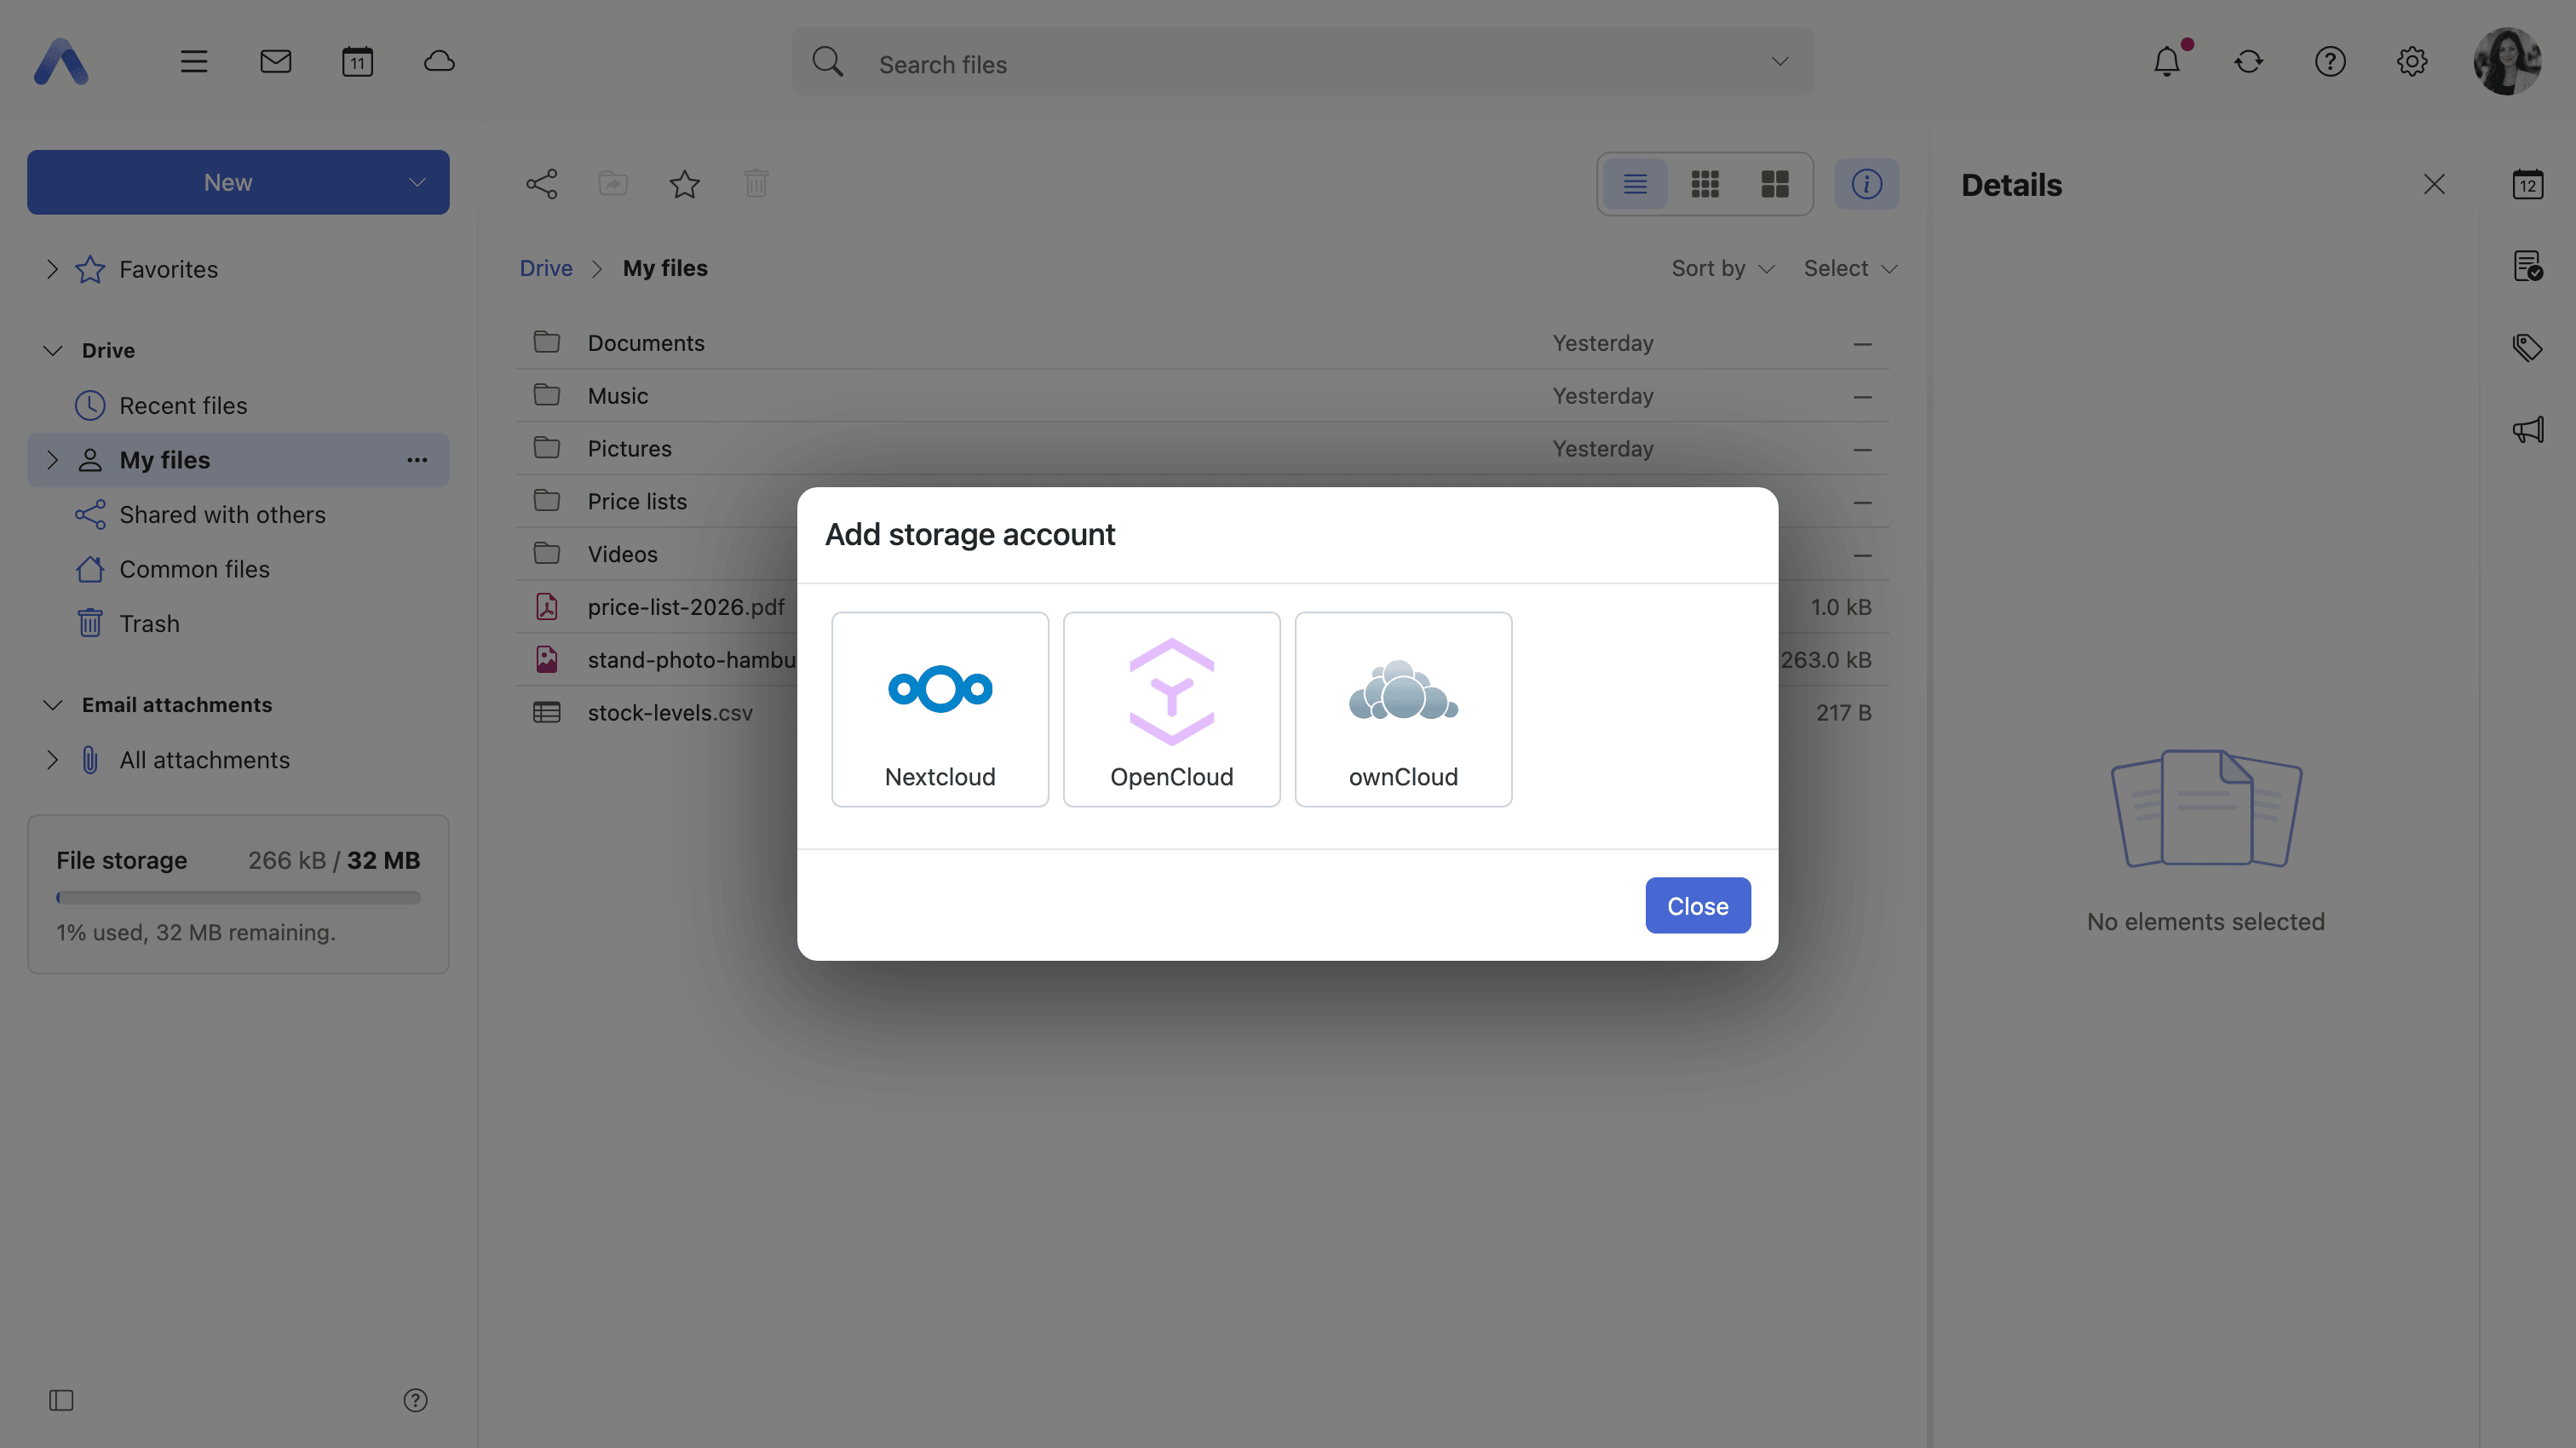2576x1448 pixels.
Task: Switch to icons grid view
Action: [x=1705, y=184]
